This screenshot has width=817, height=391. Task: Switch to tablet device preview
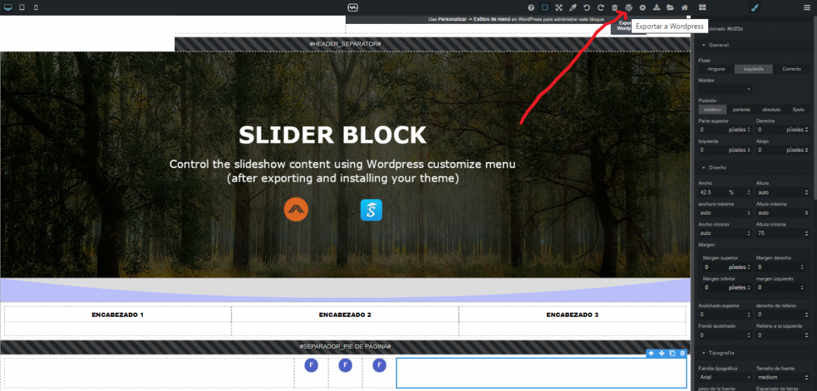[22, 7]
